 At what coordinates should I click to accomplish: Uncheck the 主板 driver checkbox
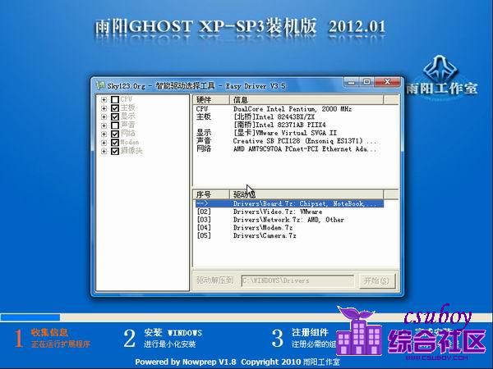(x=114, y=107)
